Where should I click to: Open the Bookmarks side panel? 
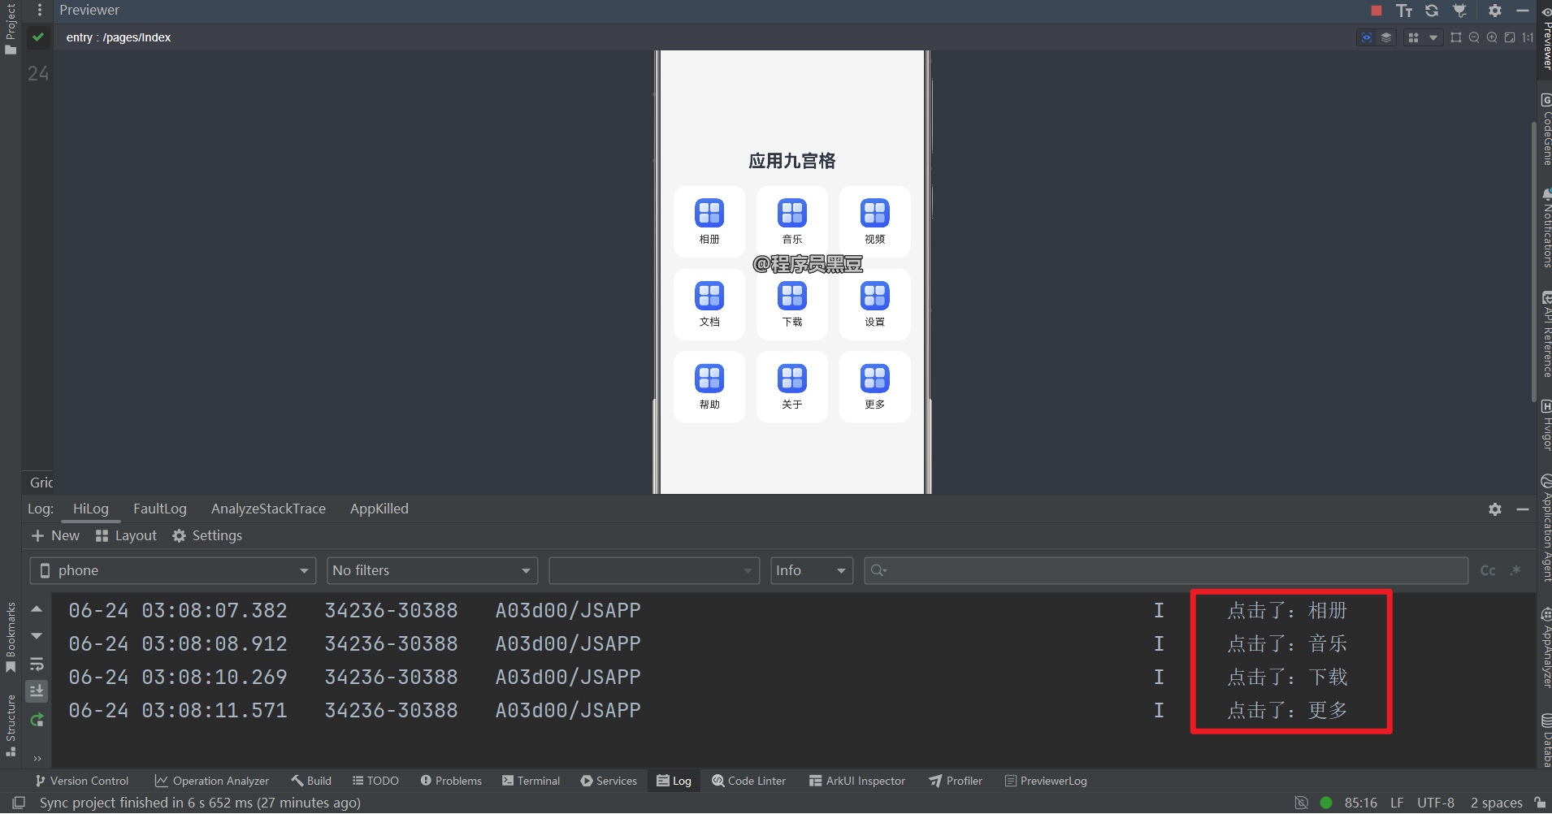[11, 637]
